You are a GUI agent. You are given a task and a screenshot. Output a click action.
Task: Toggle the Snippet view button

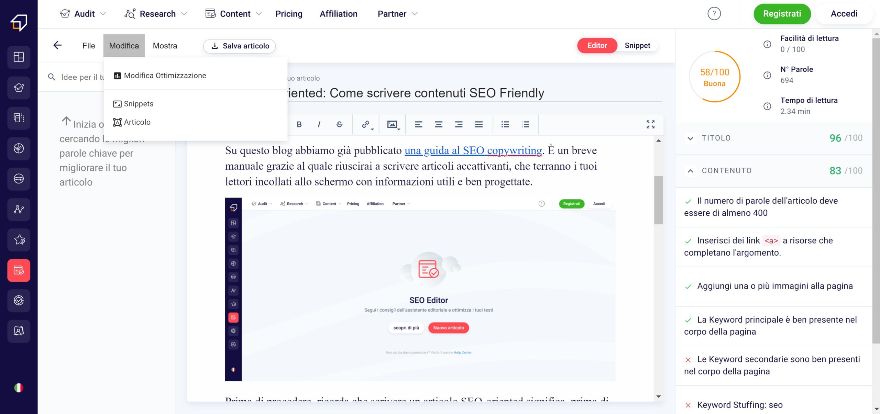(637, 45)
